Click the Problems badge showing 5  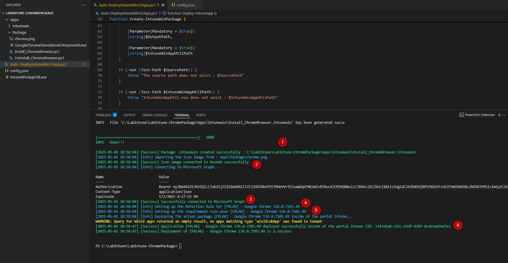115,115
